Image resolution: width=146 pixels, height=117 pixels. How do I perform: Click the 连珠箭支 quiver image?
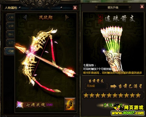112,48
